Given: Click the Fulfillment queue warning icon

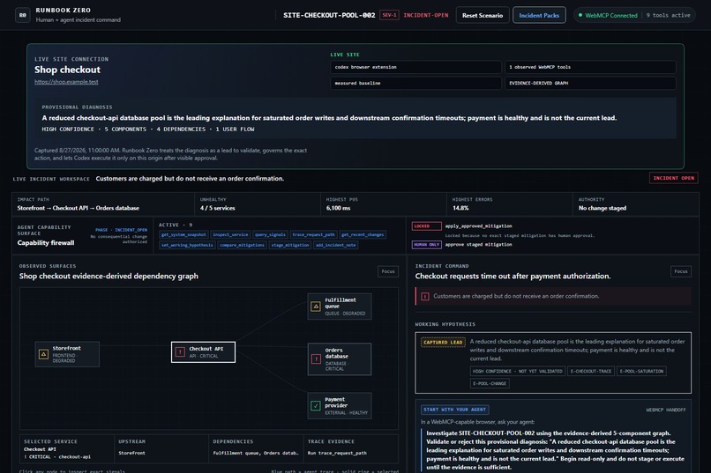Looking at the screenshot, I should [x=316, y=307].
